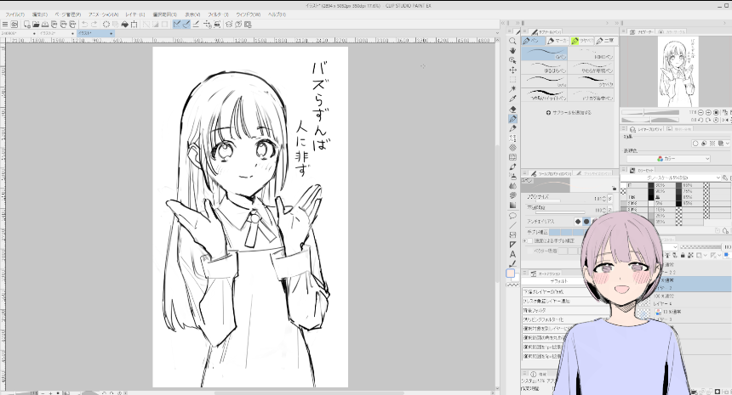Open the Clip Studio launcher icon
732x395 pixels.
(14, 25)
